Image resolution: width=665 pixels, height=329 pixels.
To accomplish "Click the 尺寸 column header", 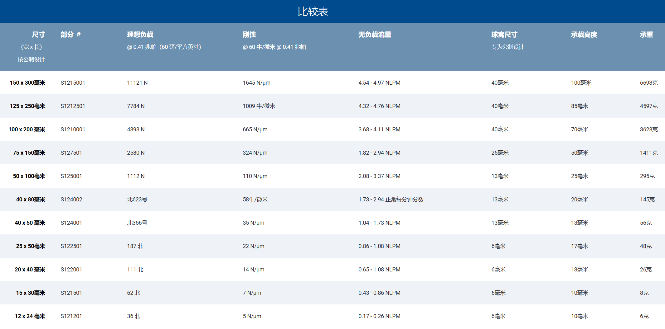I will click(38, 35).
